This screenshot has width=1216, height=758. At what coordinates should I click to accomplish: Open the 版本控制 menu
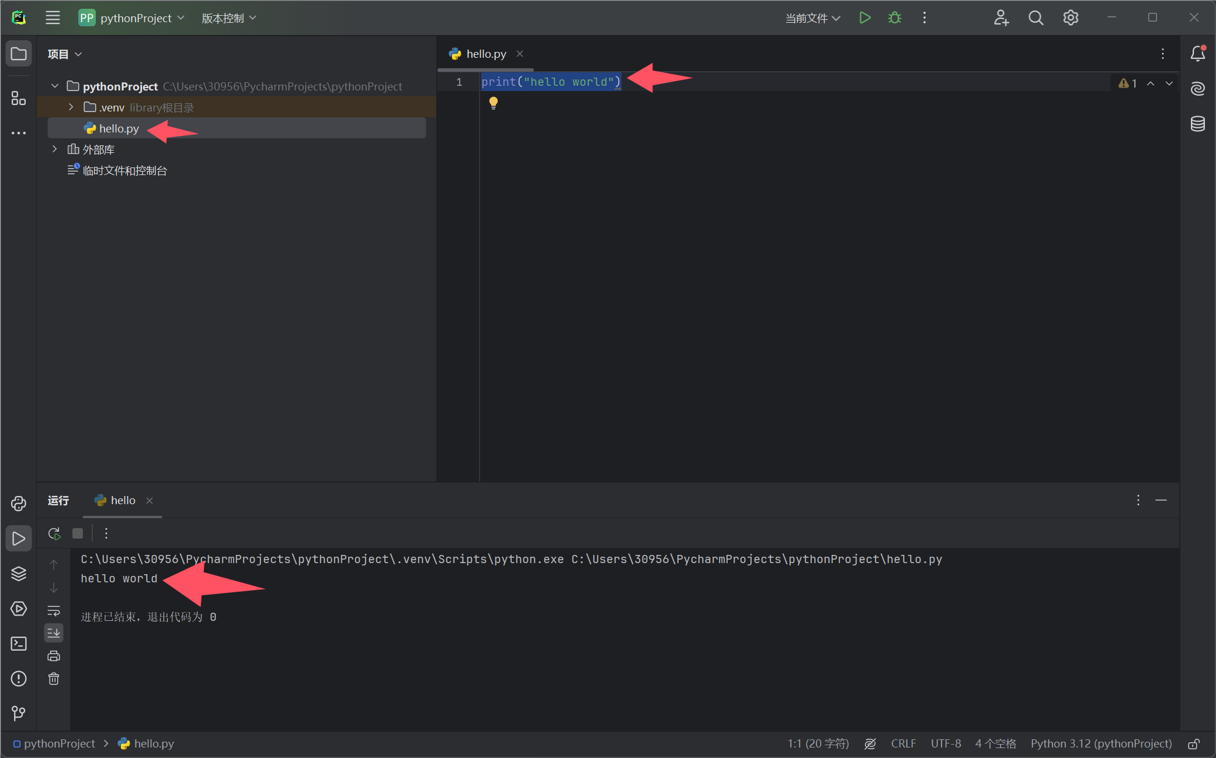(228, 18)
